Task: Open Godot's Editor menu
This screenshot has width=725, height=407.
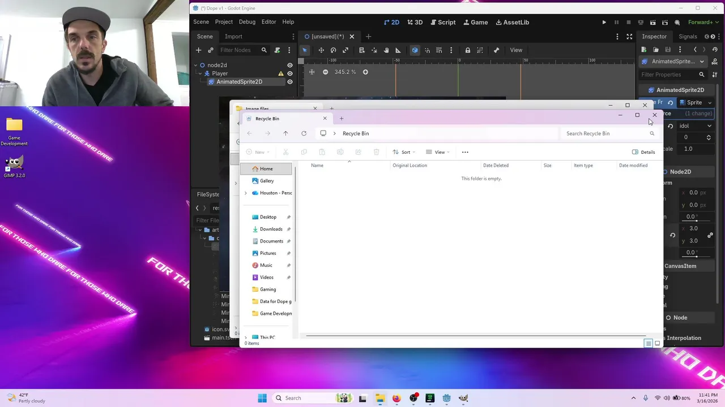Action: click(x=268, y=22)
